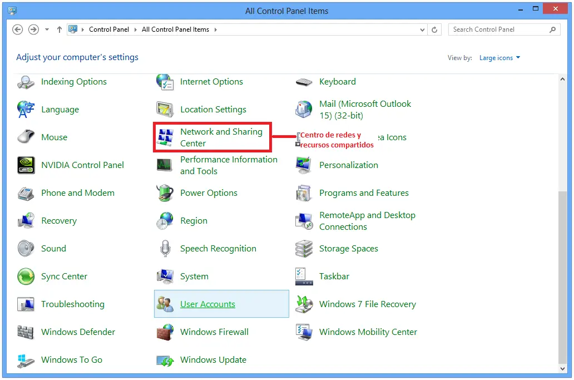Click the Region globe clock icon
Screen dimensions: 574x380
165,221
